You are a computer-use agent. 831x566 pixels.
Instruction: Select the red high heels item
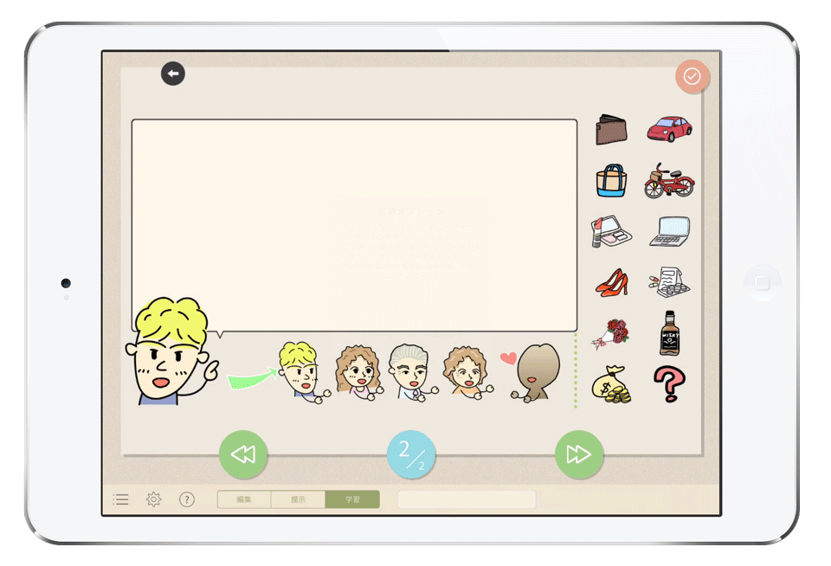pyautogui.click(x=611, y=282)
